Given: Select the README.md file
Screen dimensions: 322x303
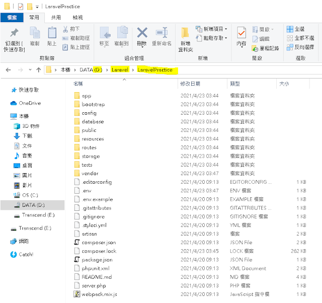Looking at the screenshot, I should (93, 277).
